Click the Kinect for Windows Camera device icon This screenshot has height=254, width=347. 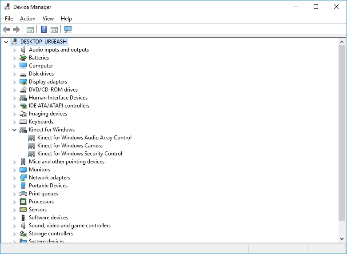click(32, 146)
